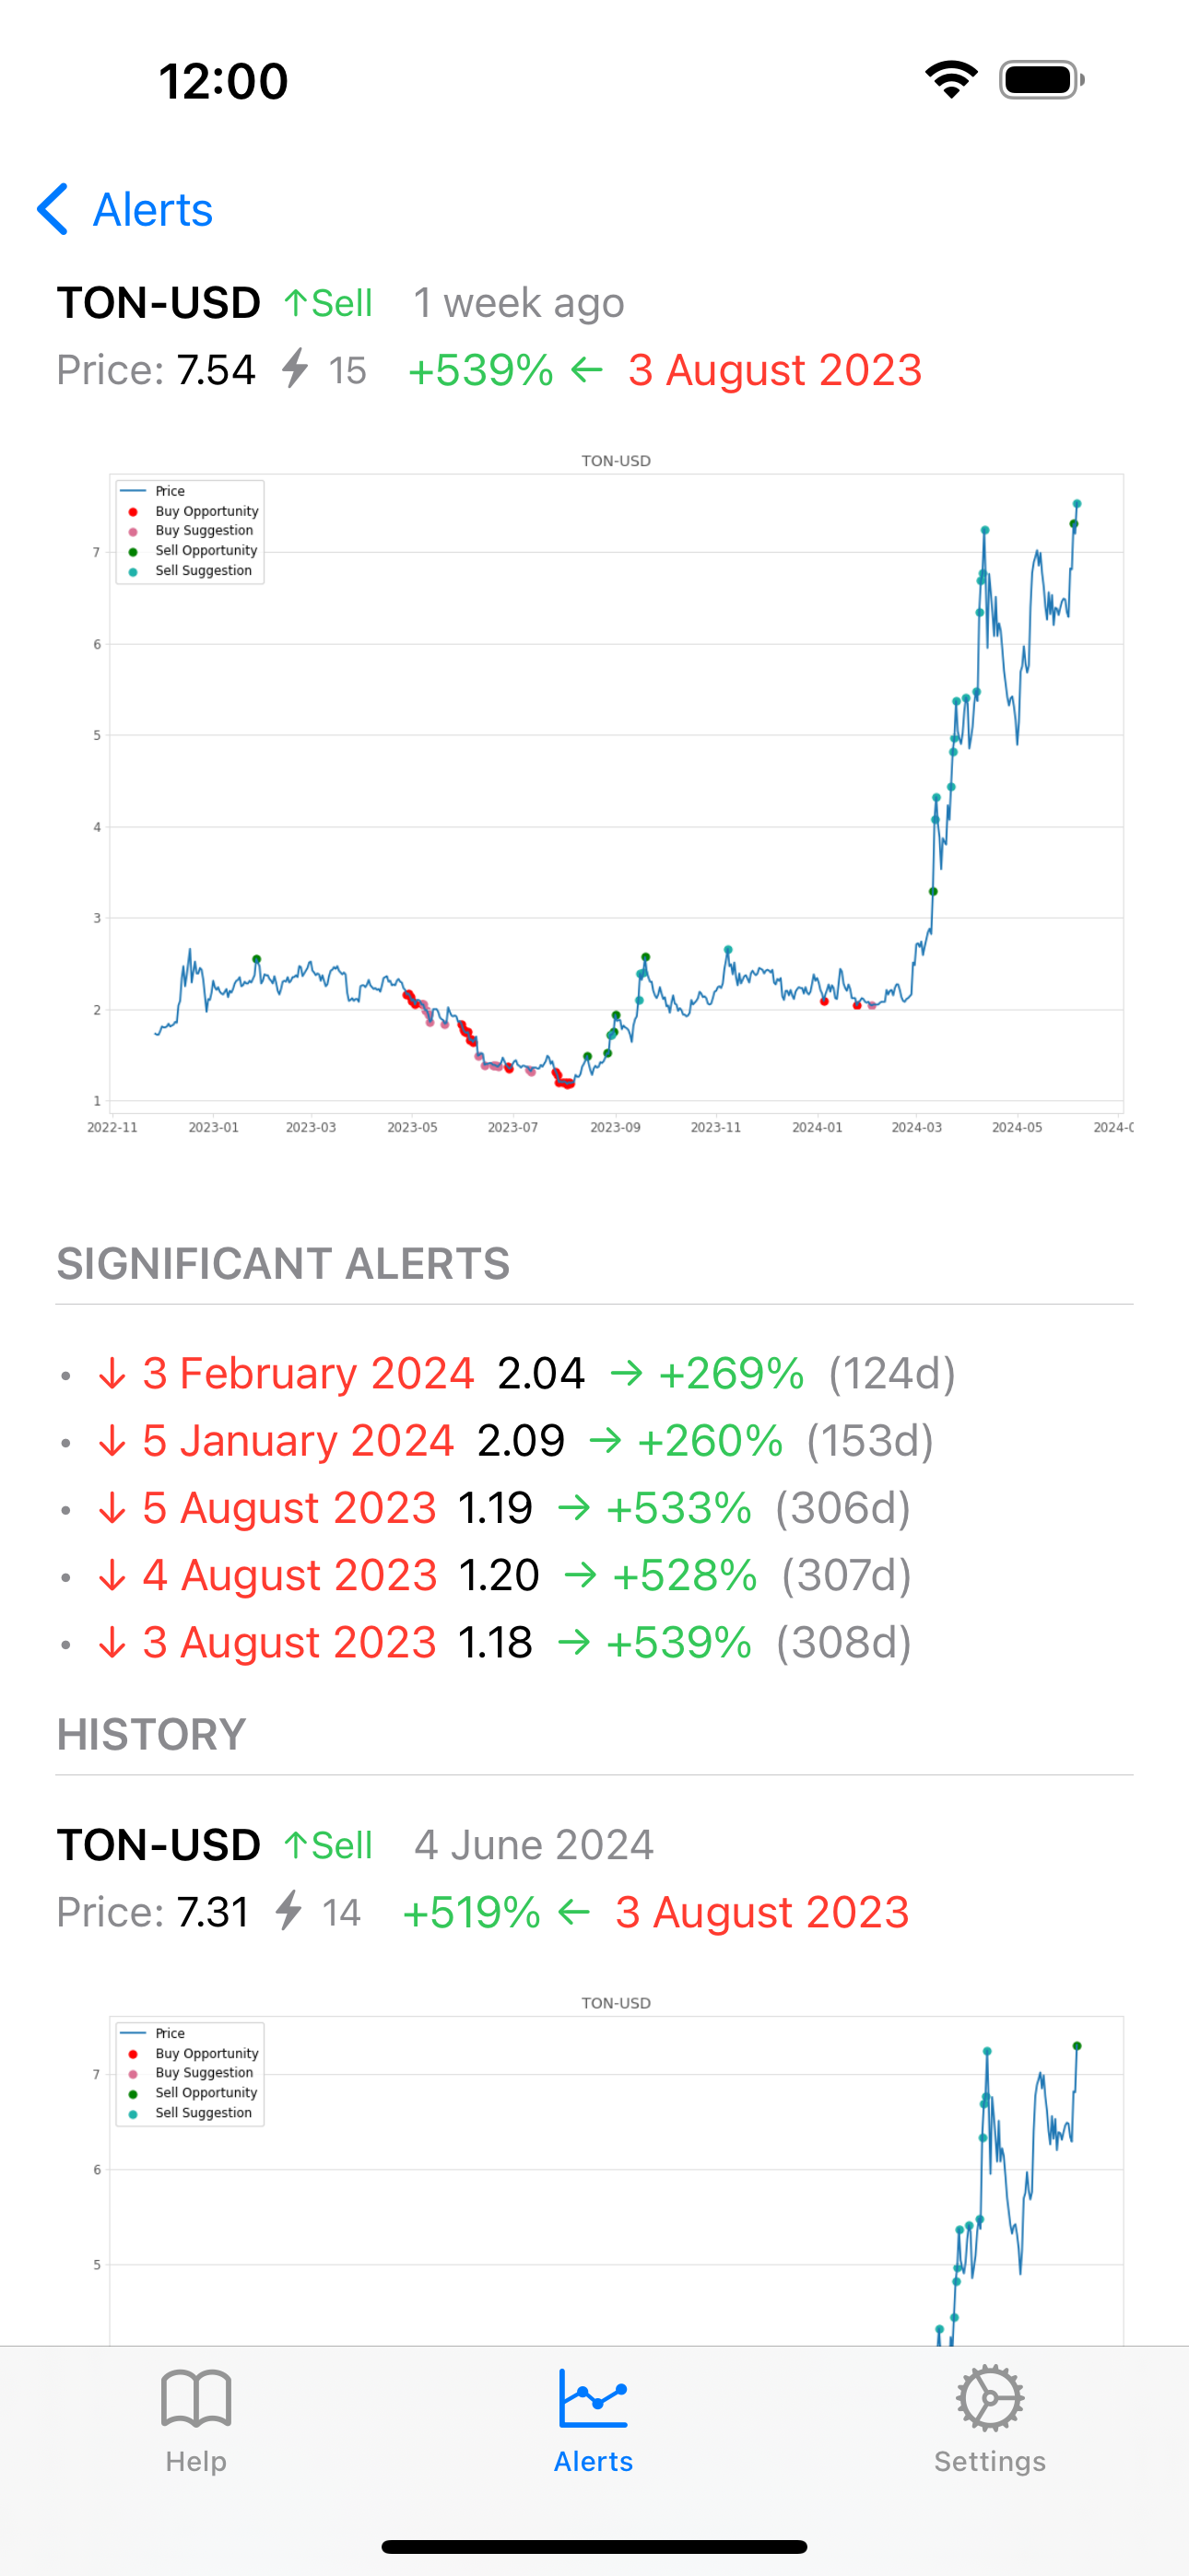
Task: Tap the back chevron icon next to Alerts
Action: point(52,209)
